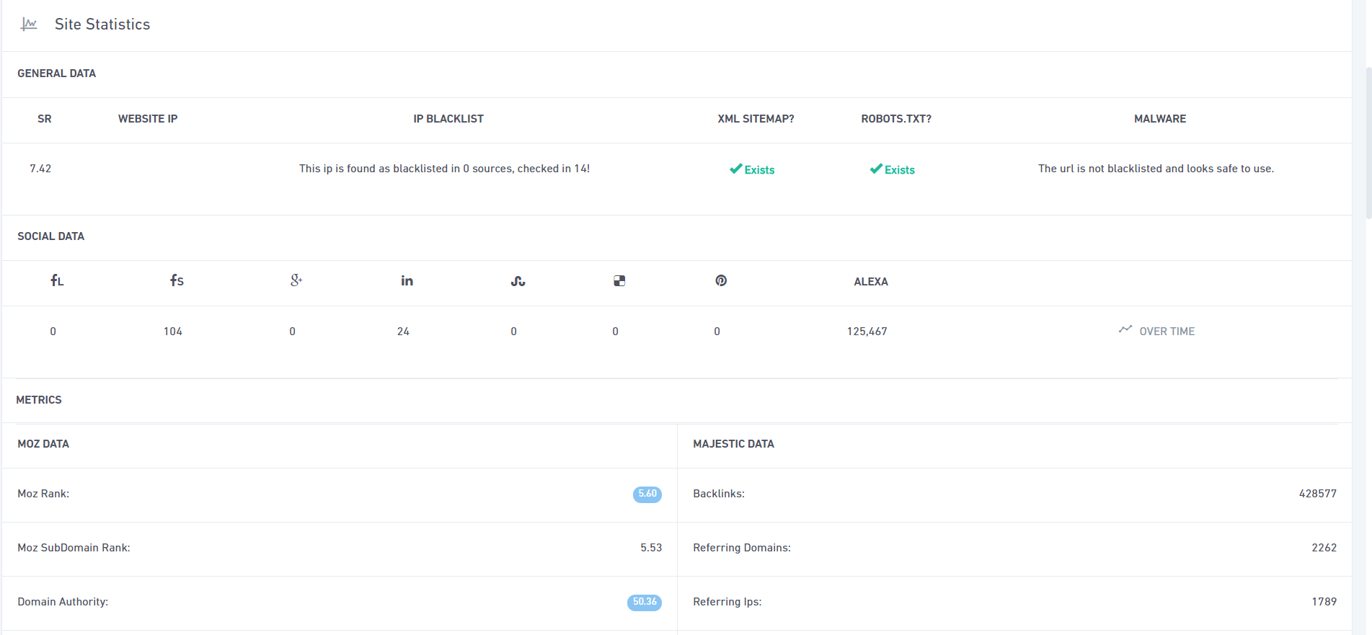1372x635 pixels.
Task: Click the ALEXA column header
Action: pyautogui.click(x=870, y=282)
